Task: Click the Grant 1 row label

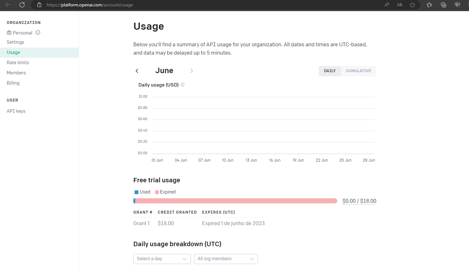Action: (x=141, y=223)
